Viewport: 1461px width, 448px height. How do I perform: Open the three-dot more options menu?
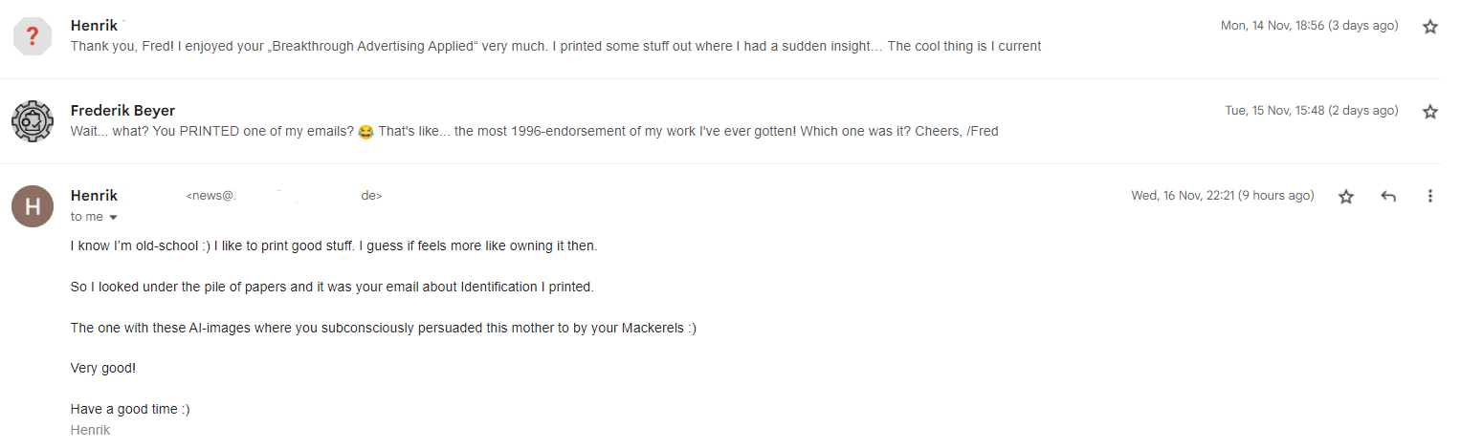[1429, 196]
